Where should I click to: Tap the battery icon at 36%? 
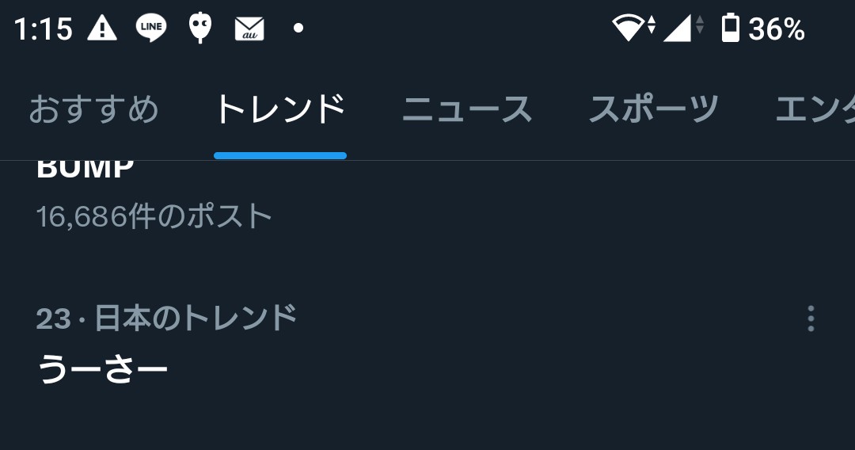tap(730, 28)
